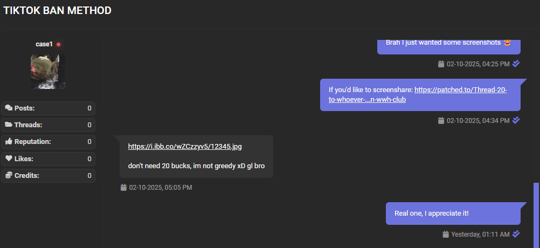This screenshot has width=540, height=248.
Task: Click read-receipt double check at 01:11 AM
Action: coord(516,234)
